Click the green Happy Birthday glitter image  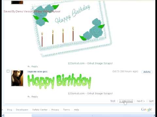click(59, 81)
